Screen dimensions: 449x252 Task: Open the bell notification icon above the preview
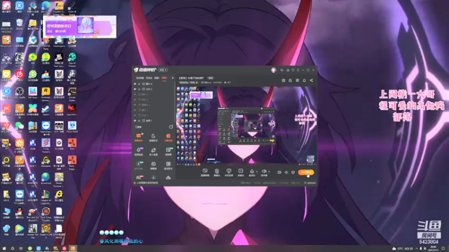[304, 81]
